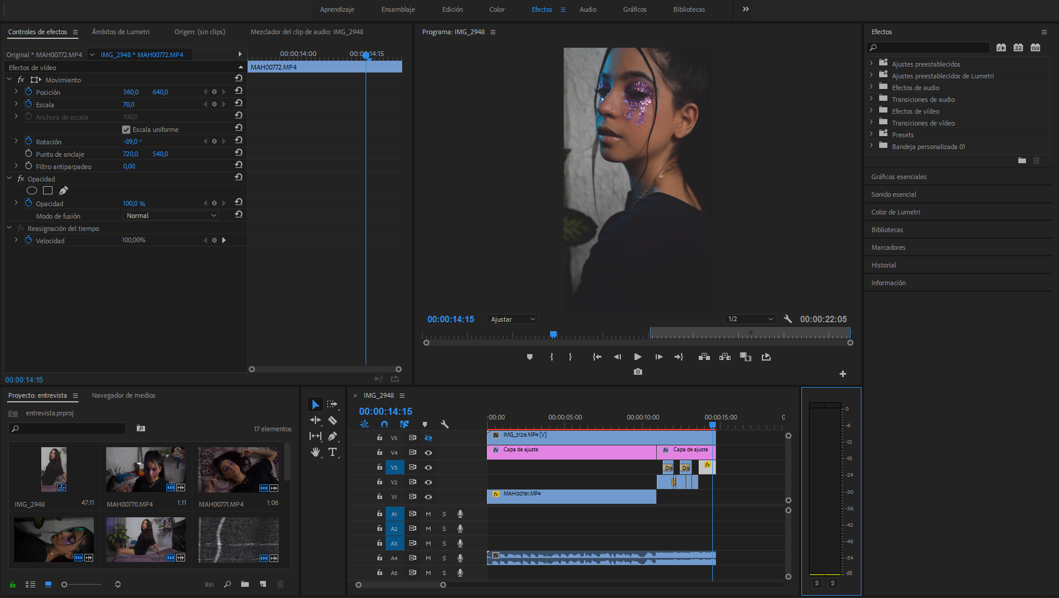Open Gráficos esenciales panel
1059x598 pixels.
point(899,177)
